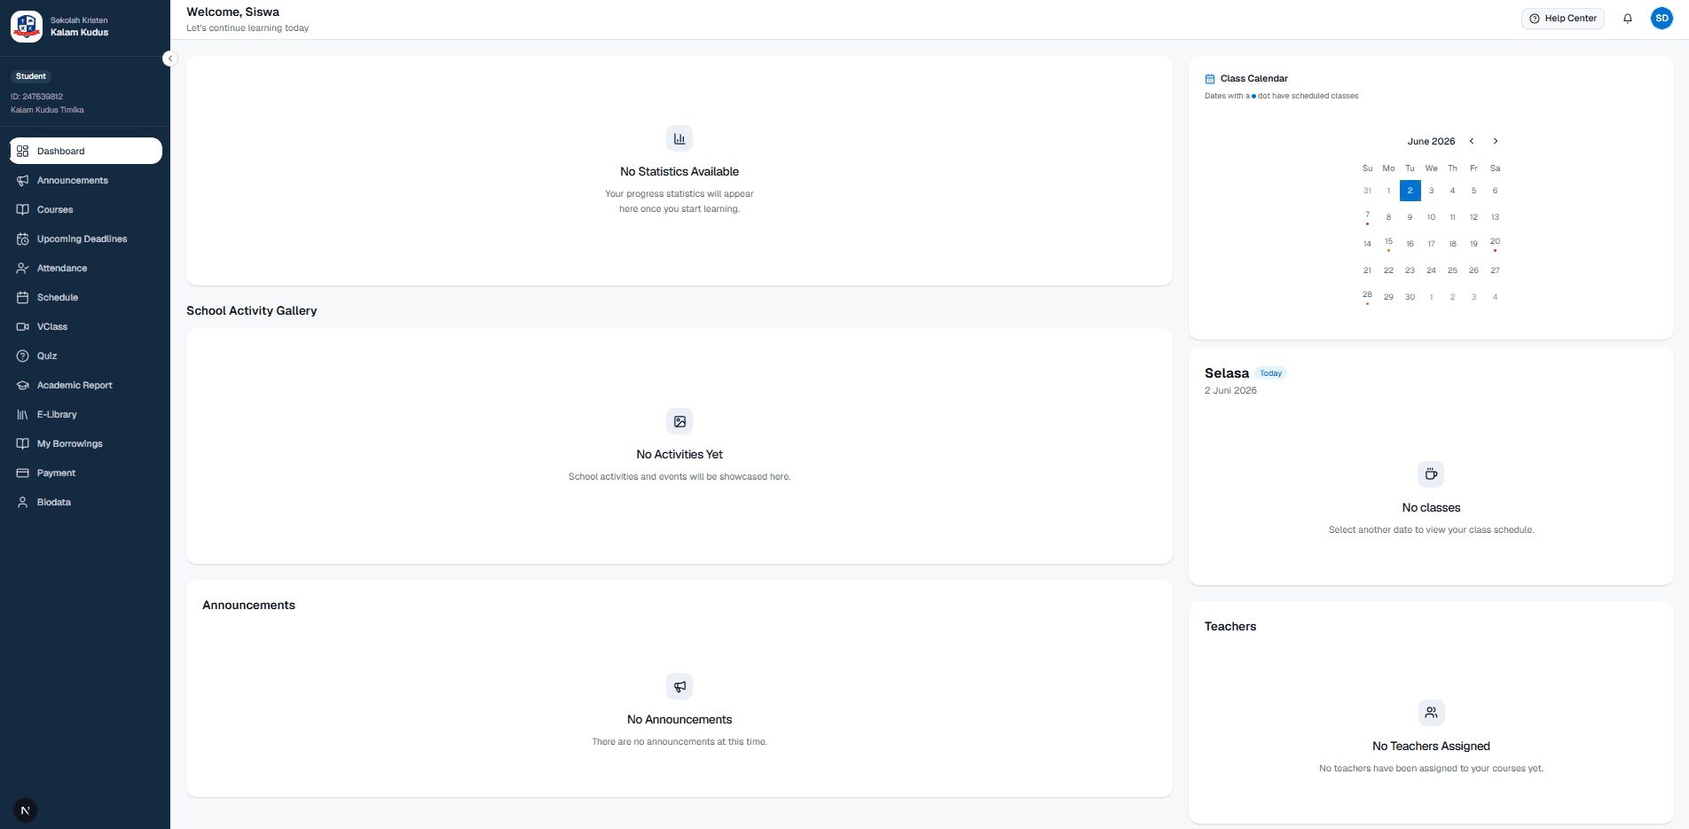
Task: Open the Quiz menu item
Action: [x=86, y=356]
